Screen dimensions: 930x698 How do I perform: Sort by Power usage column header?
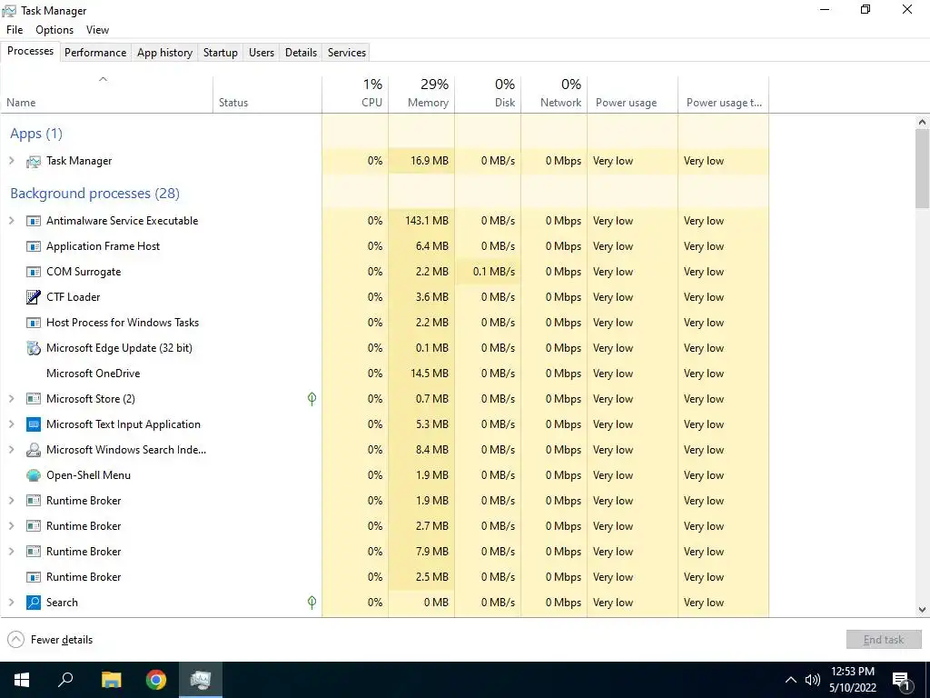(x=632, y=94)
